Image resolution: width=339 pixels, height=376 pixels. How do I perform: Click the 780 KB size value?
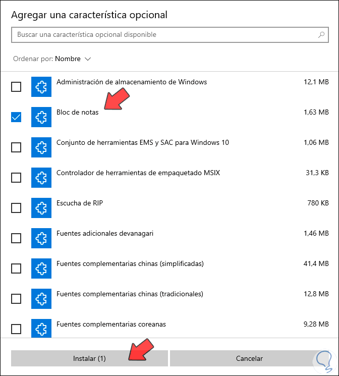click(x=318, y=203)
